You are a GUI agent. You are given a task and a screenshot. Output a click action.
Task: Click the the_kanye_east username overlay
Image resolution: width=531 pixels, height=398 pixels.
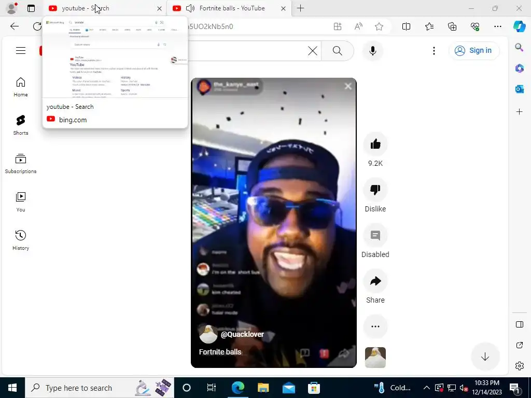(x=236, y=84)
